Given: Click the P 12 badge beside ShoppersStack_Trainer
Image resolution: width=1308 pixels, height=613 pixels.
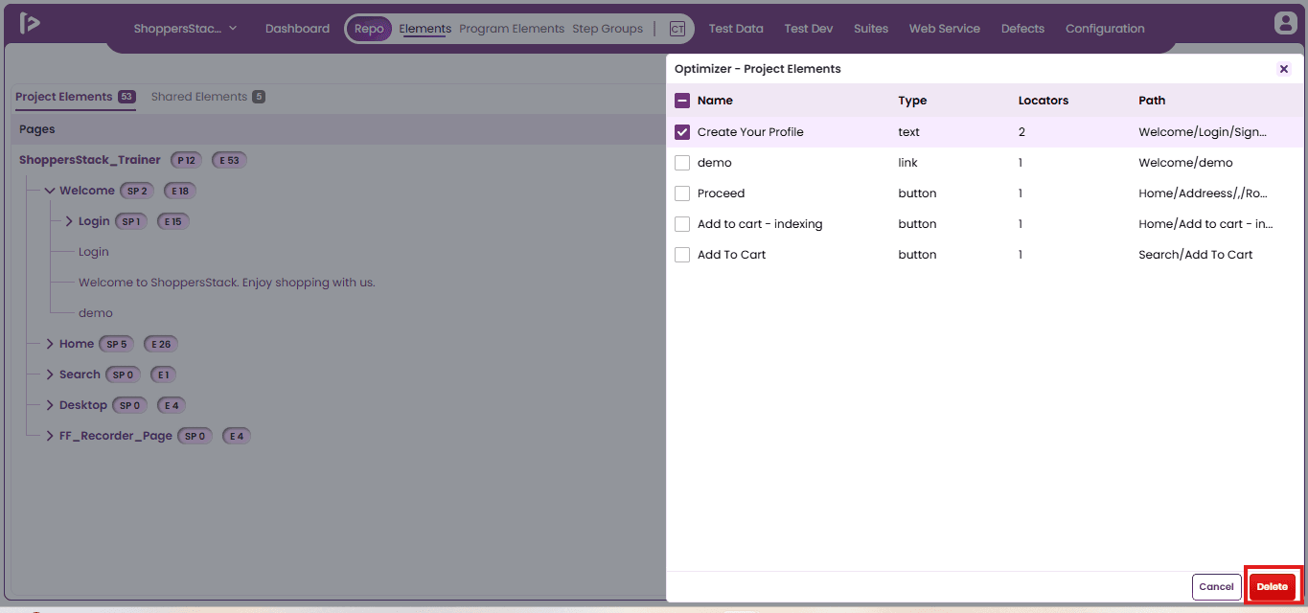Looking at the screenshot, I should [187, 160].
